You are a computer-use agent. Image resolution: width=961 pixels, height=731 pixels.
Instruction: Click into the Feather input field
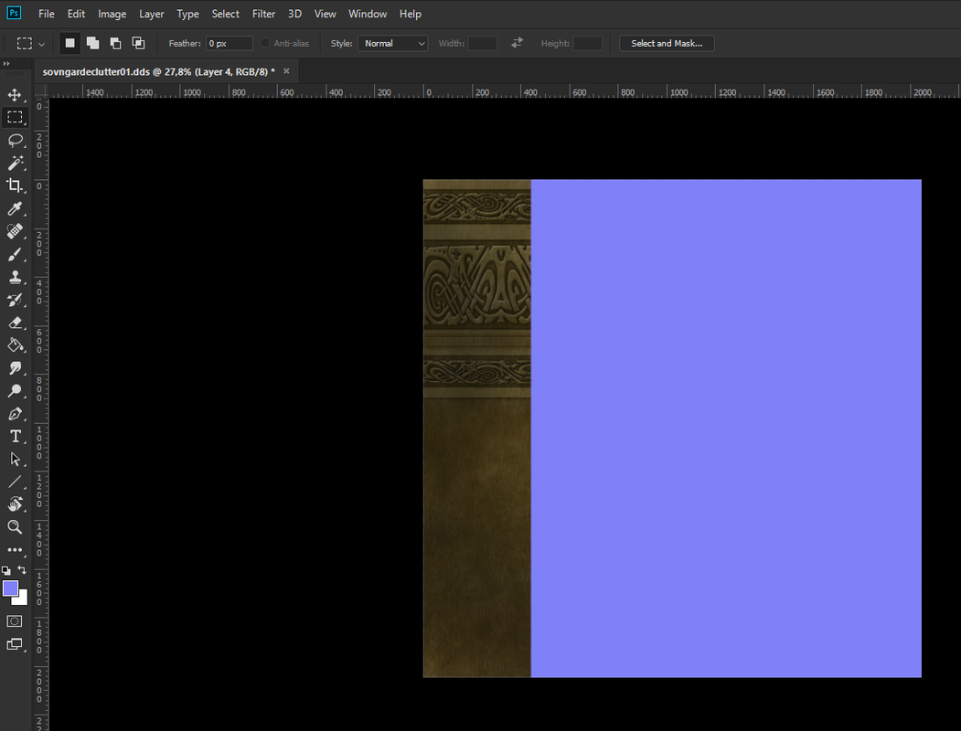click(230, 44)
